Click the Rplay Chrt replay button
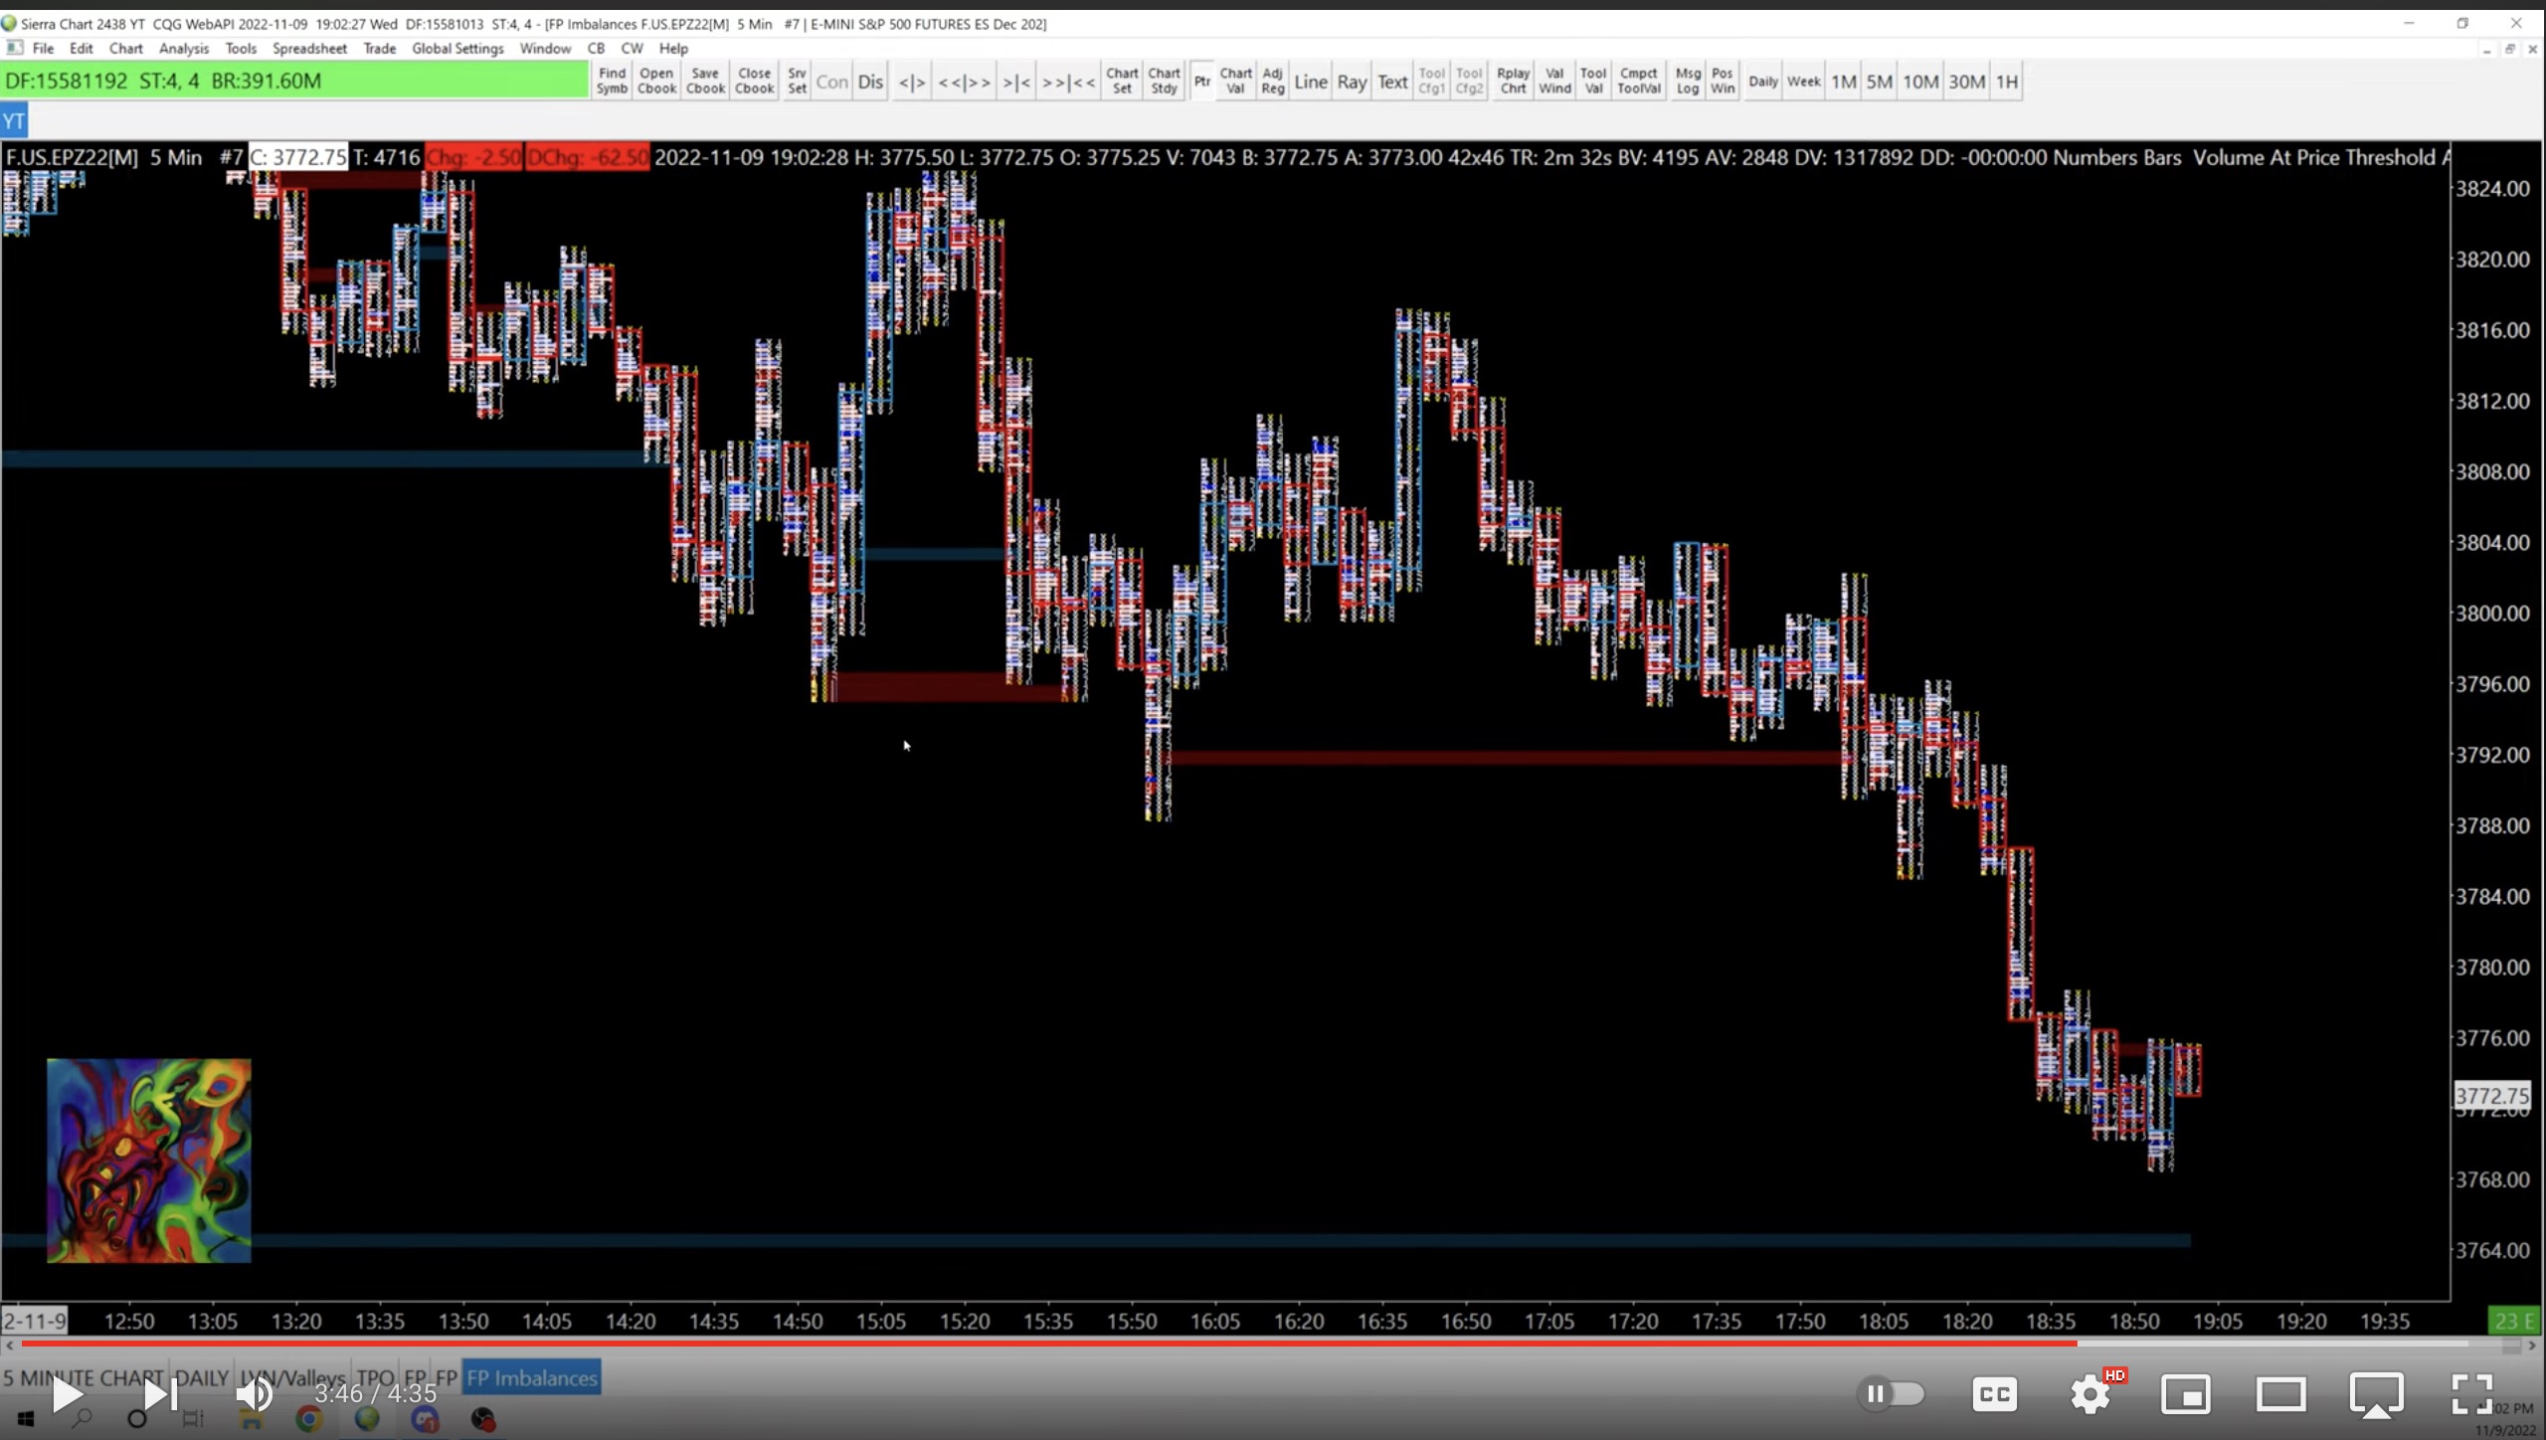2546x1440 pixels. coord(1513,81)
